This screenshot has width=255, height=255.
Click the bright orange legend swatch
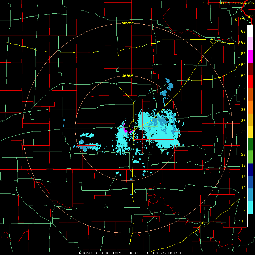pos(250,107)
